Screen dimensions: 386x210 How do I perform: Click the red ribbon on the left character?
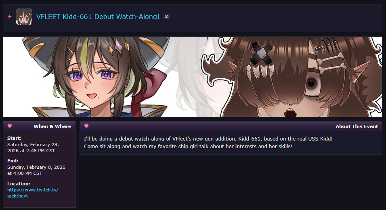coord(149,88)
